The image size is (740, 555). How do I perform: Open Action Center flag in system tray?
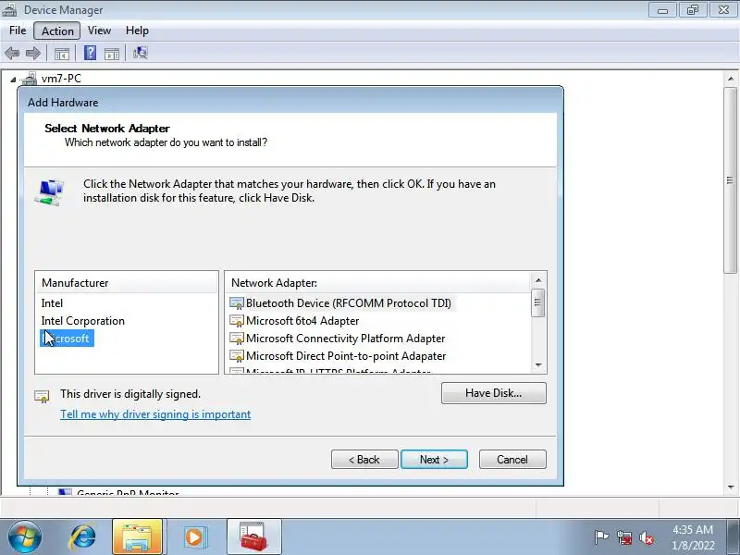[601, 537]
